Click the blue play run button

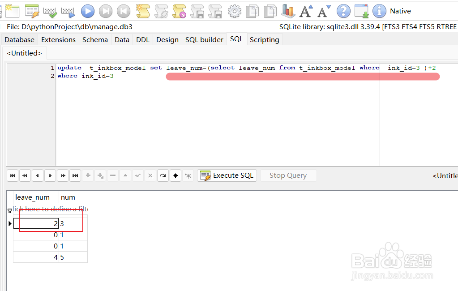(88, 11)
